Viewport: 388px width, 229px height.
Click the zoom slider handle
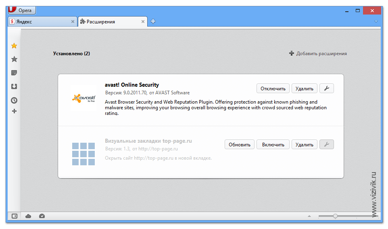[335, 216]
